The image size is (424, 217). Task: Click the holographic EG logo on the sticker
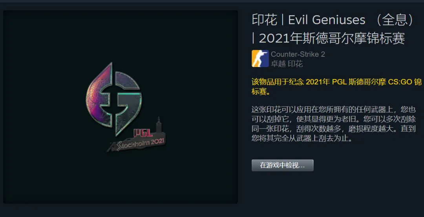tap(114, 99)
